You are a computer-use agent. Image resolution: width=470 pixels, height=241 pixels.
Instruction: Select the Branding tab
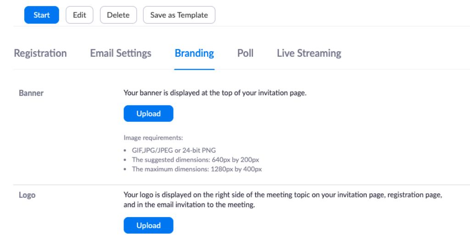click(x=194, y=53)
